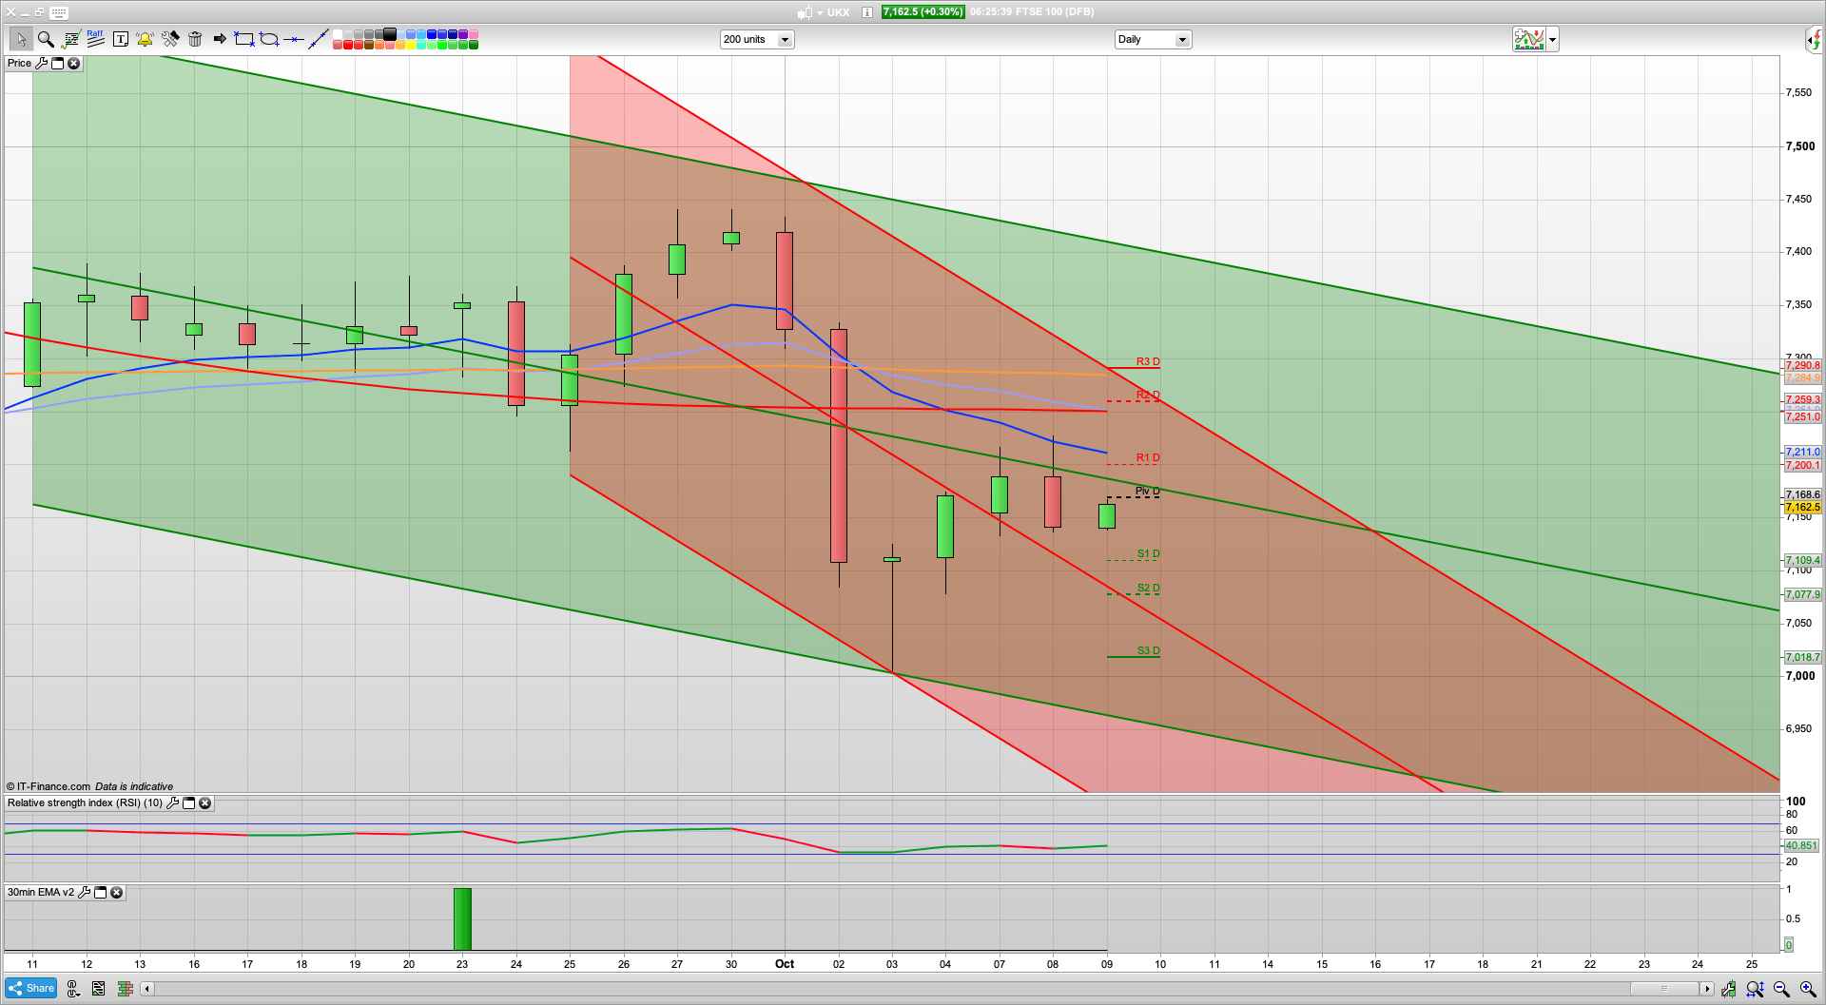Click the 7,162.5 current price tag

1802,508
